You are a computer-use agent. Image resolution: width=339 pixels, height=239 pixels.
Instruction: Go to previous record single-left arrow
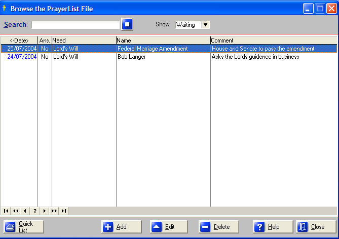(25, 211)
